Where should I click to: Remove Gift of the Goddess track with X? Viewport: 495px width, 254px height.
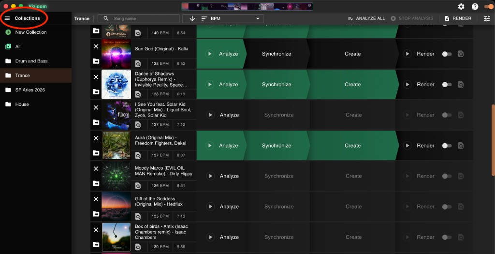coord(96,199)
